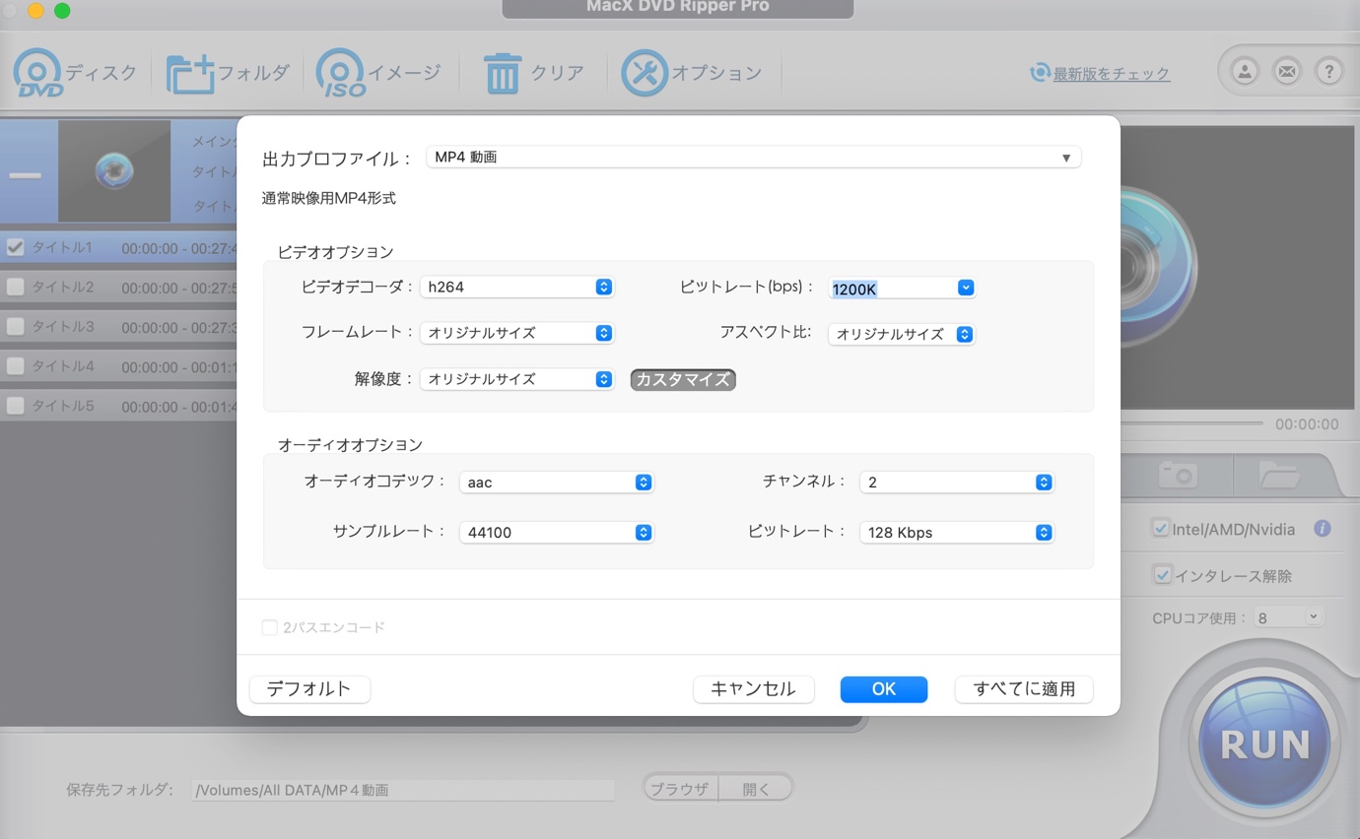Toggle the インタレース解除 checkbox
This screenshot has height=839, width=1360.
[1162, 575]
